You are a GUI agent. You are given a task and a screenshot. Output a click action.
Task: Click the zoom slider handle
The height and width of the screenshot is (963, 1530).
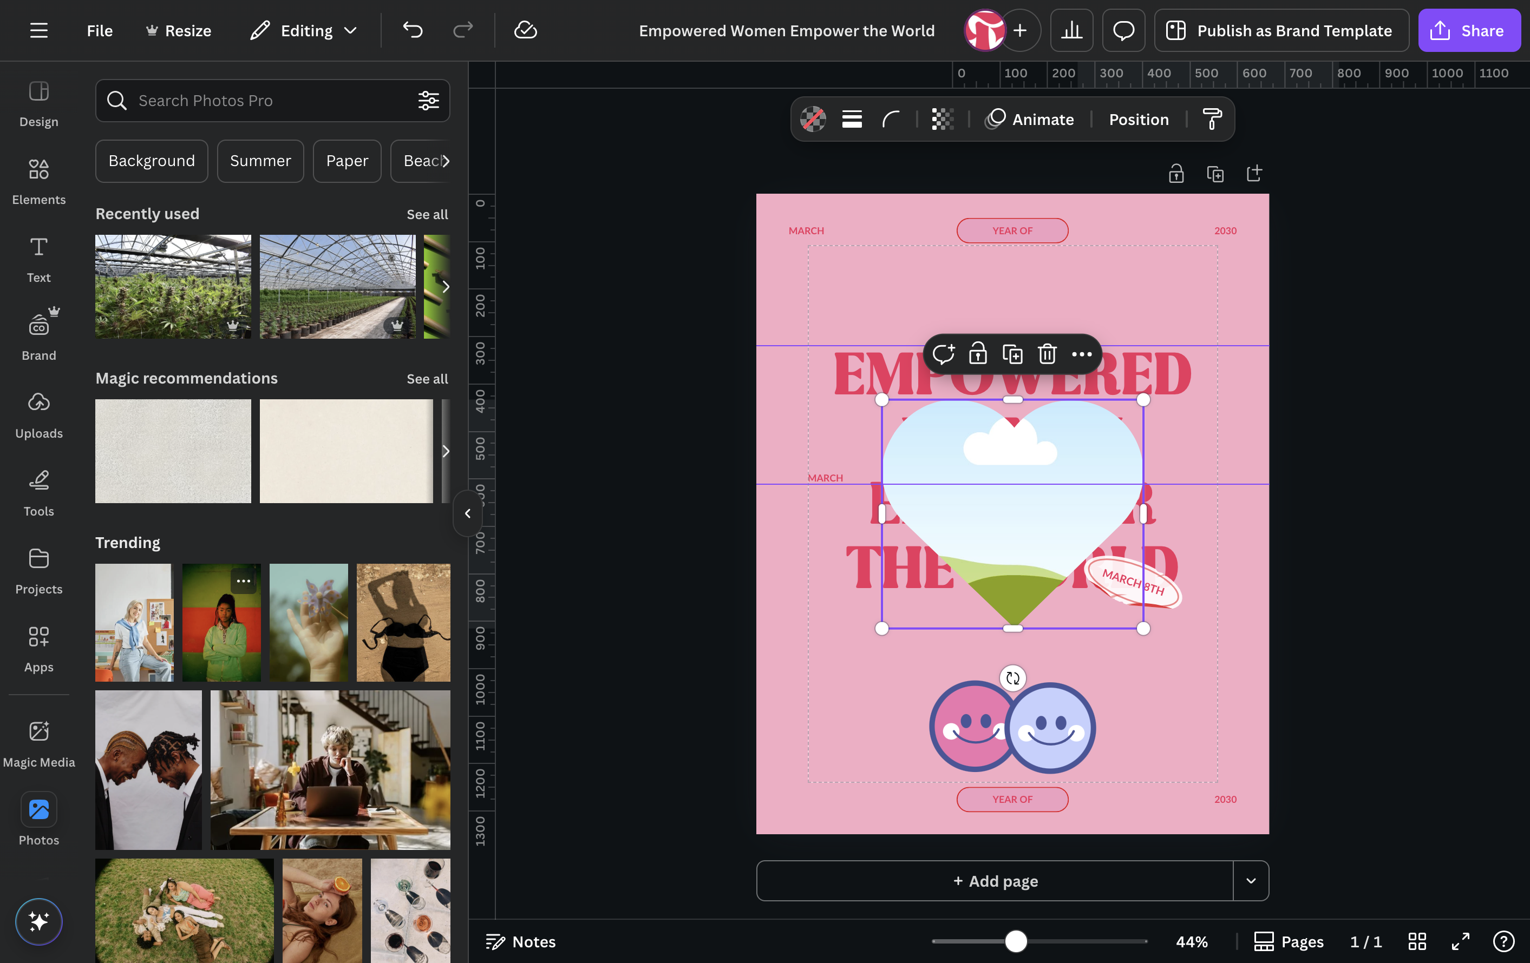(1015, 941)
